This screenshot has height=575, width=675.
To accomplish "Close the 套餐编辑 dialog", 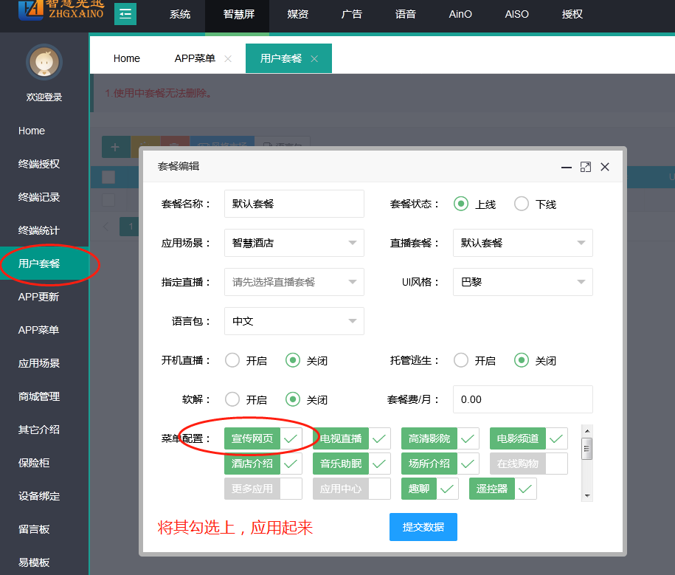I will pyautogui.click(x=605, y=167).
